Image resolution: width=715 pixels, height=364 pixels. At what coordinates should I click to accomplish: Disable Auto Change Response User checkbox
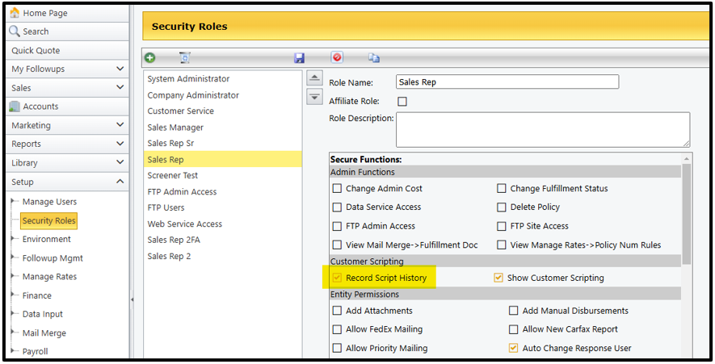tap(514, 348)
